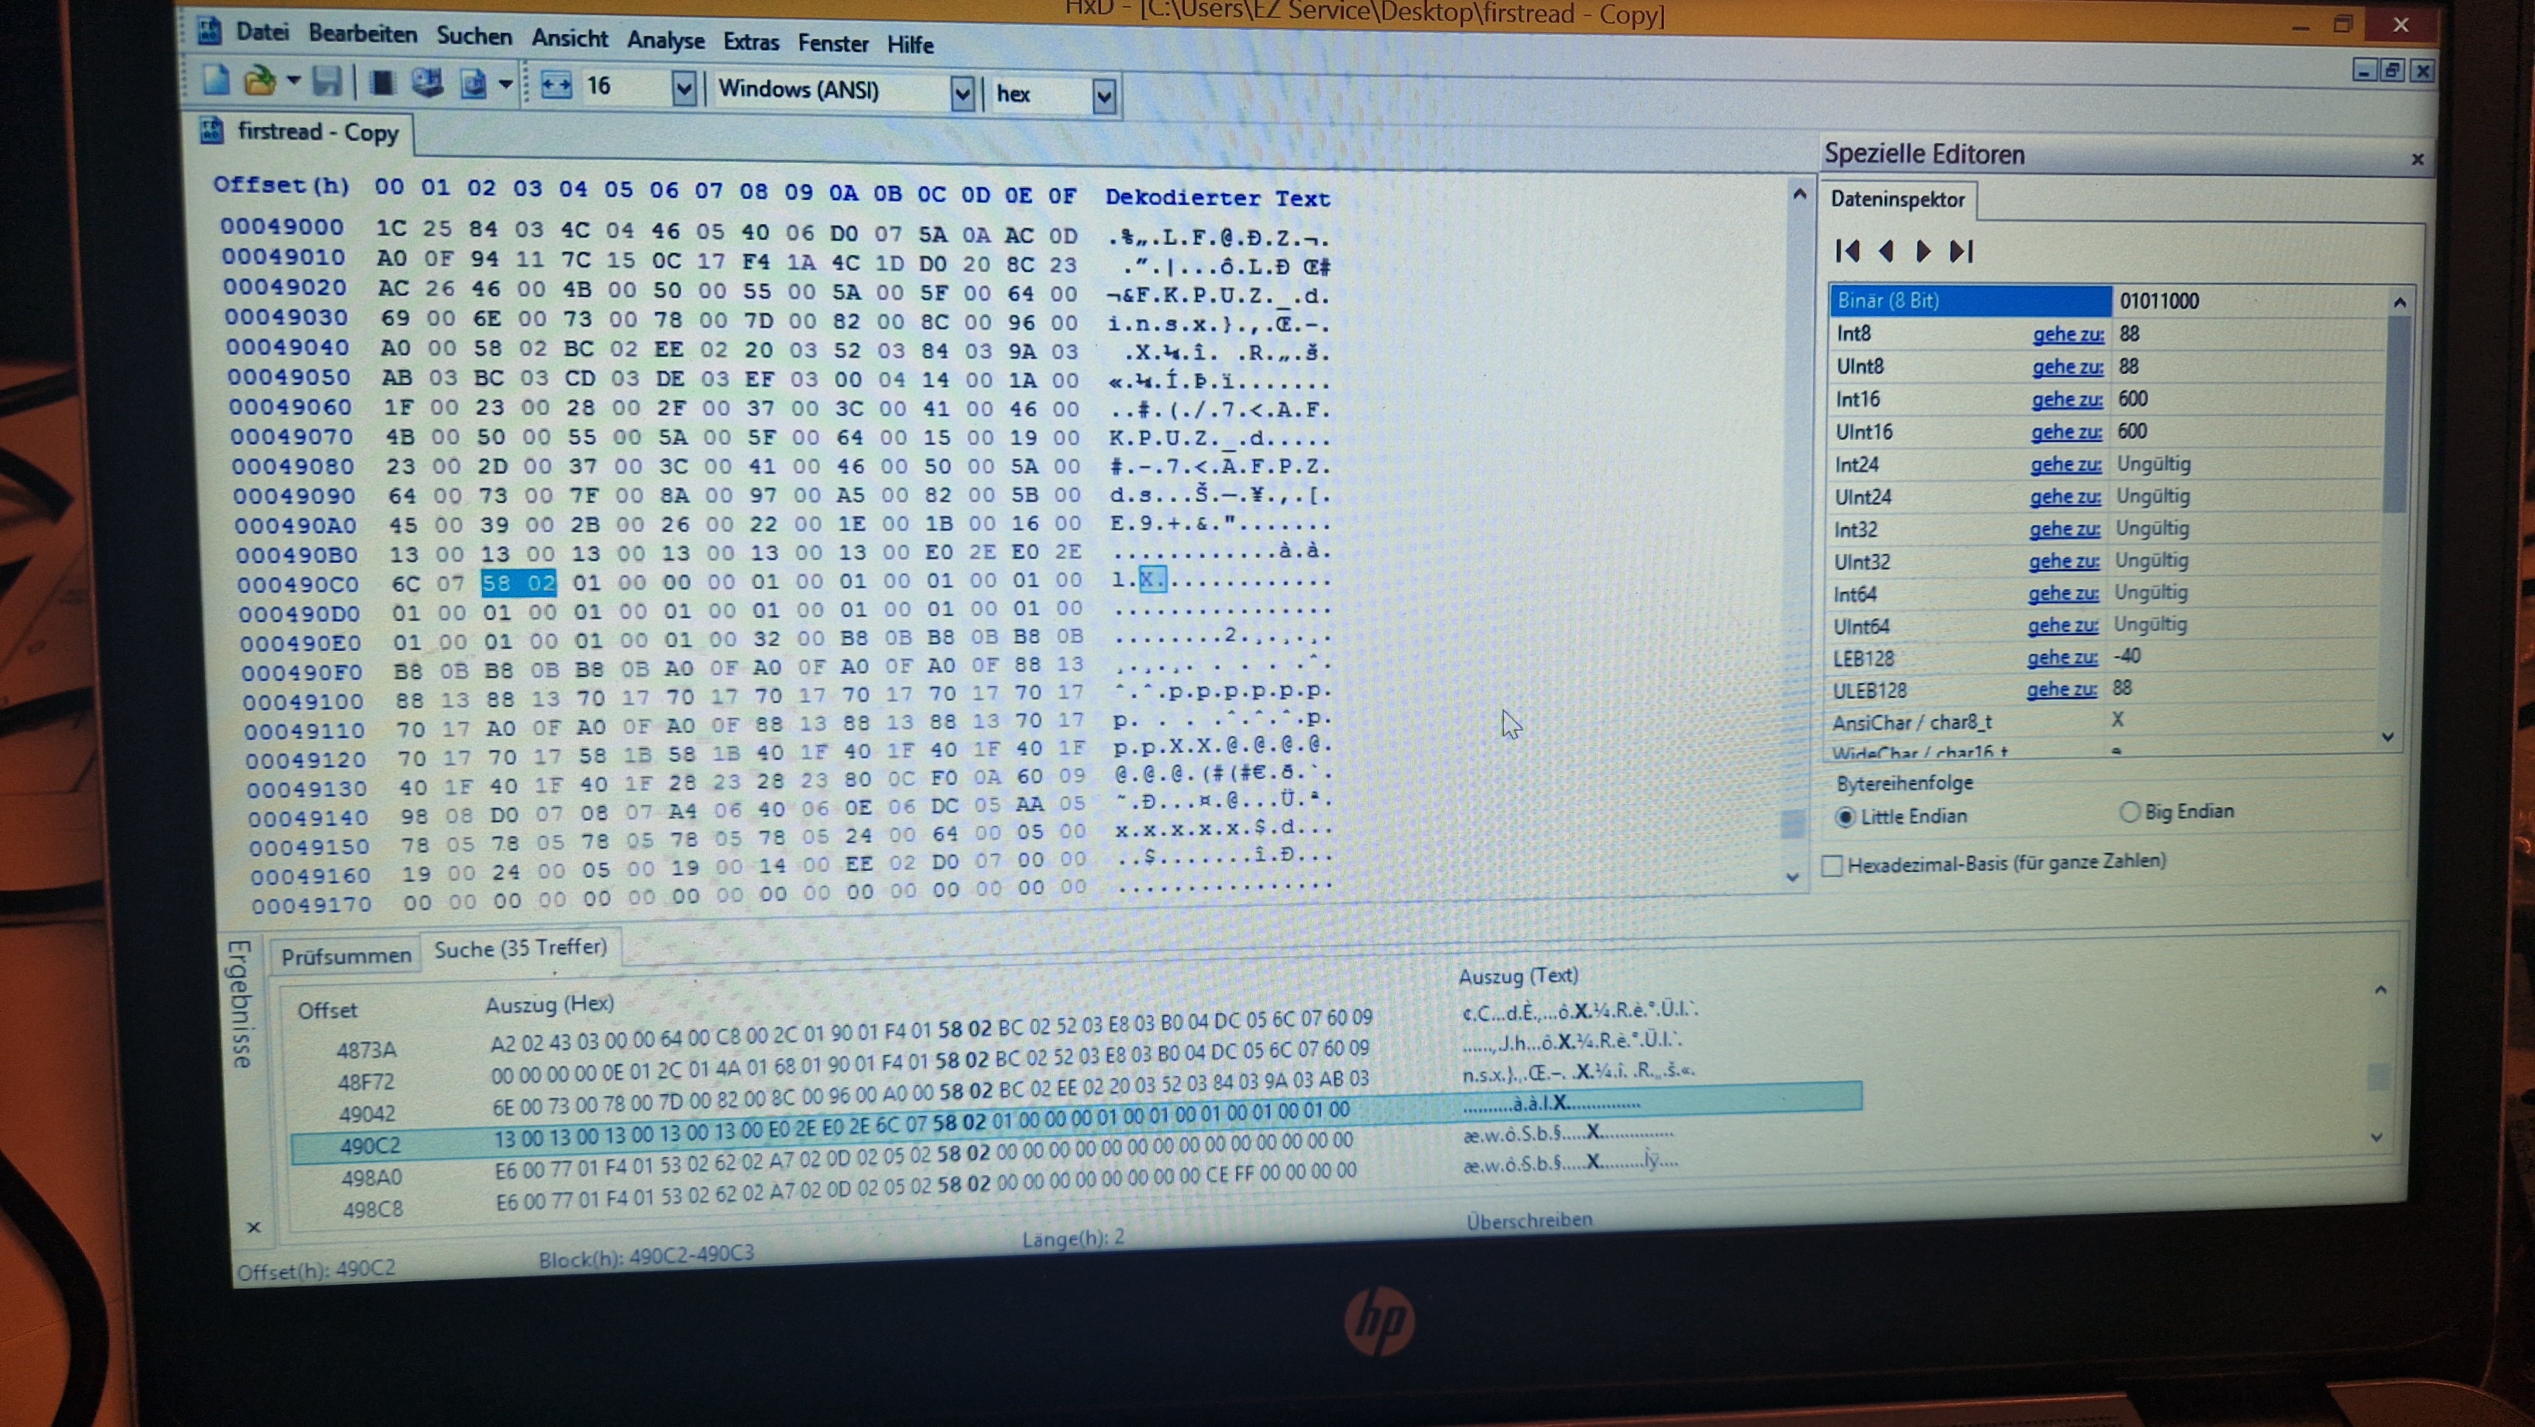Open main memory via the RAM chip icon
This screenshot has width=2535, height=1427.
382,82
